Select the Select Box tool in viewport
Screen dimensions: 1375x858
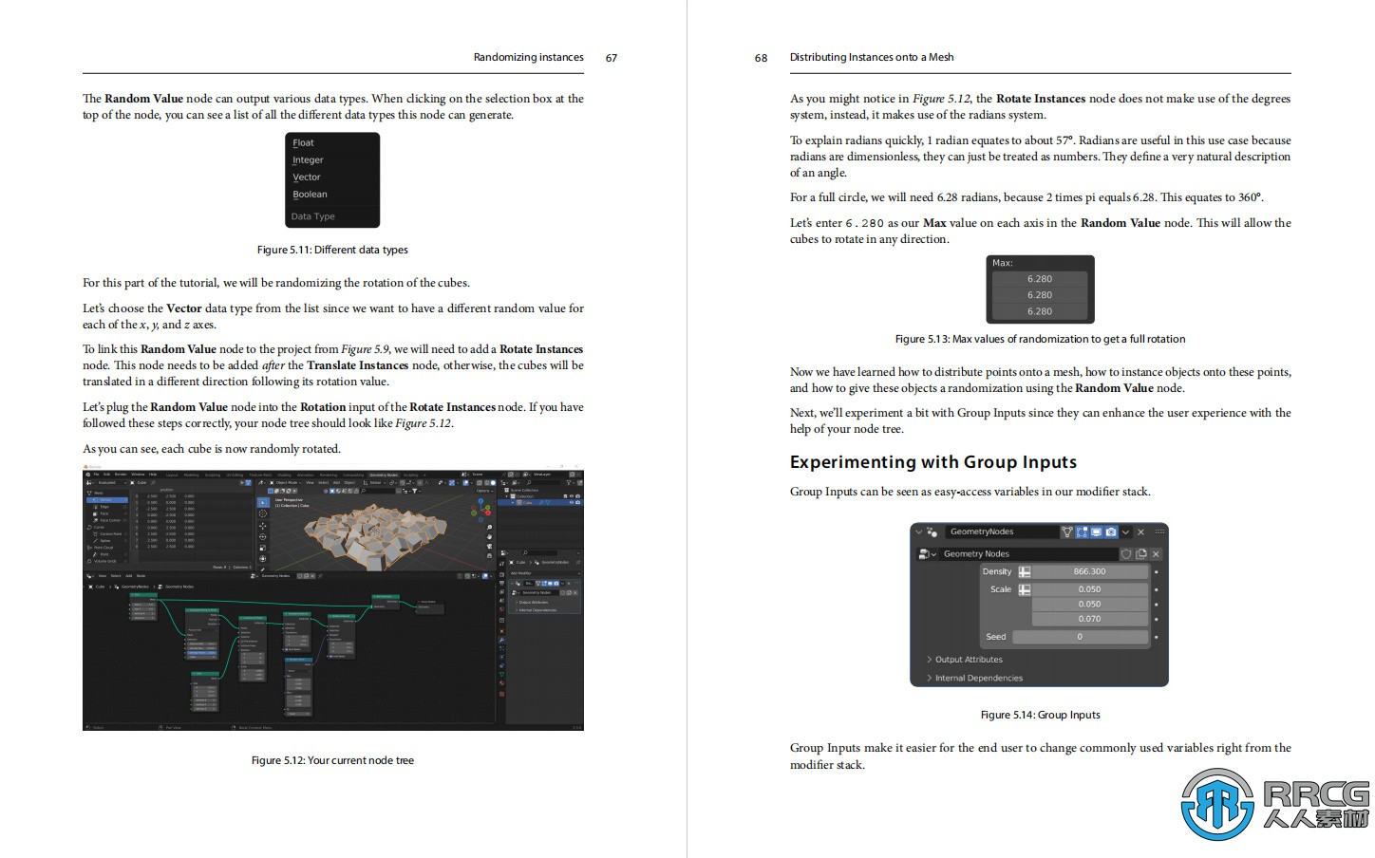pos(263,502)
